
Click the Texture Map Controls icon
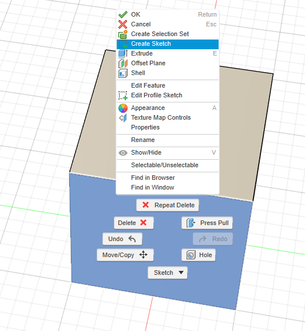point(123,118)
